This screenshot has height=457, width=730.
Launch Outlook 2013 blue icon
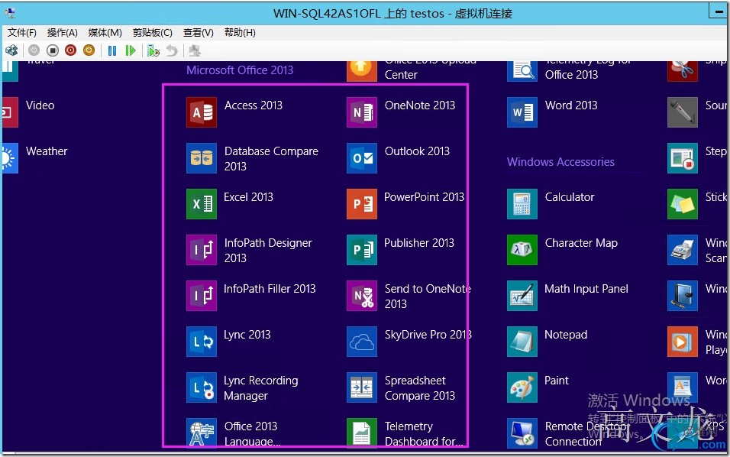point(362,158)
